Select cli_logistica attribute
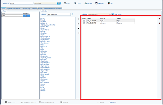 point(44,51)
